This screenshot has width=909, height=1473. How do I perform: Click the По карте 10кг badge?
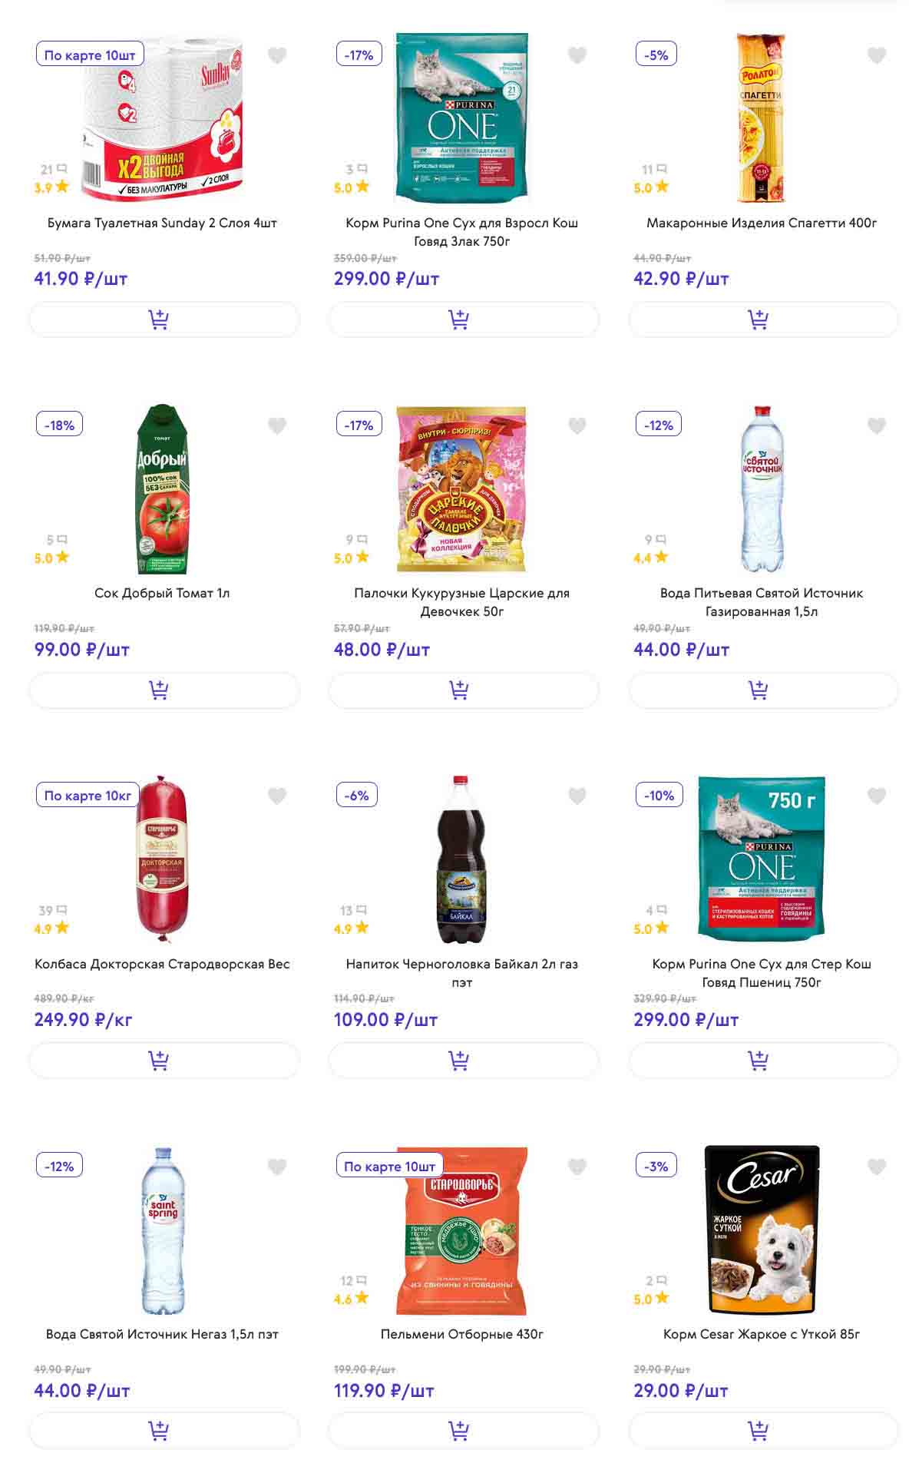[x=88, y=796]
